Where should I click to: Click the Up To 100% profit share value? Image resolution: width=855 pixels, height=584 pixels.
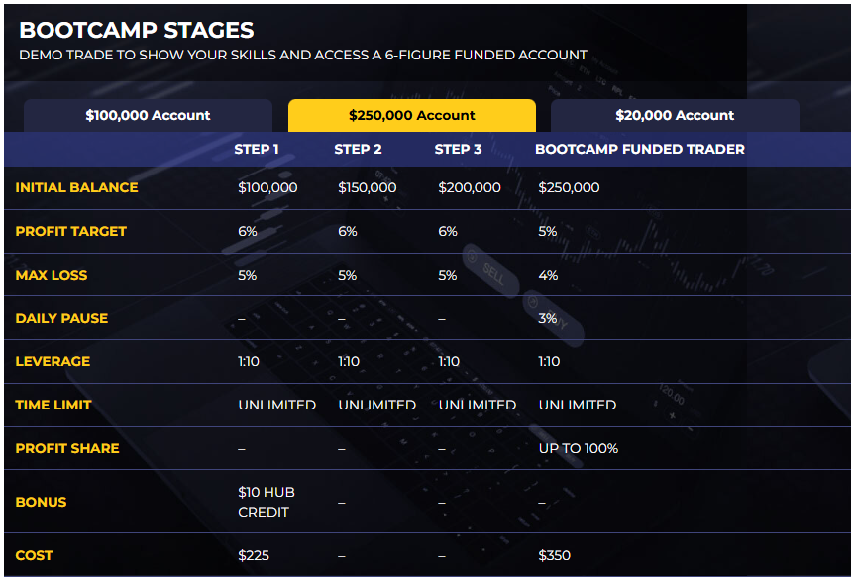(578, 448)
